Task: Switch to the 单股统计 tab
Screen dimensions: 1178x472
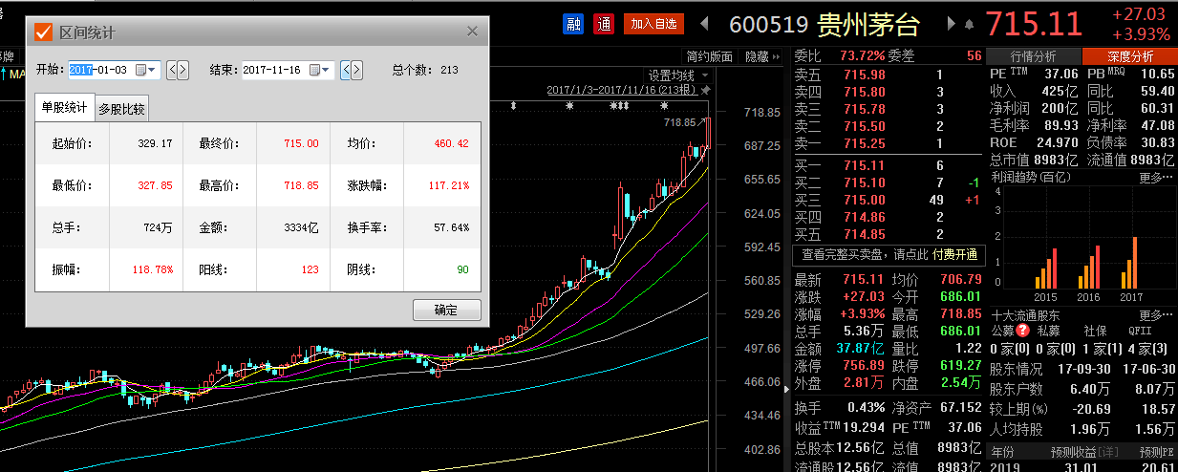Action: click(64, 108)
